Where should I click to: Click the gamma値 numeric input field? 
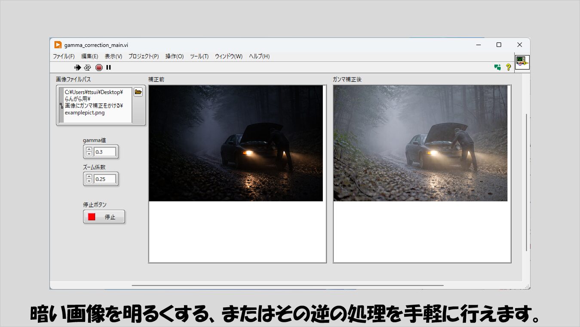[x=105, y=152]
